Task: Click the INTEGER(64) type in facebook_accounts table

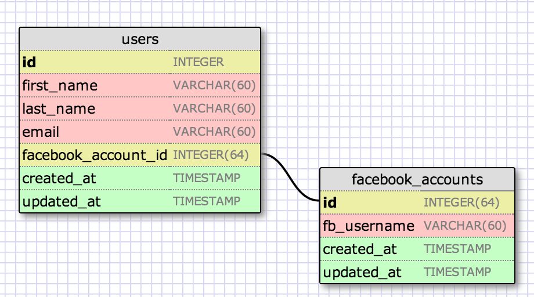Action: [461, 202]
